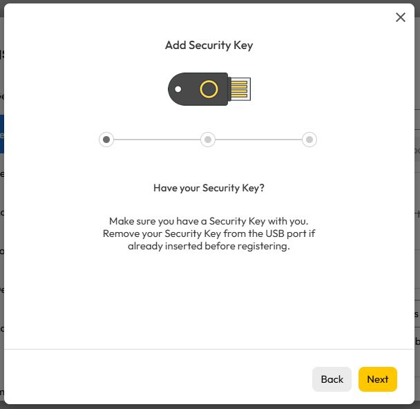Click the "Add Security Key" dialog title

click(209, 46)
